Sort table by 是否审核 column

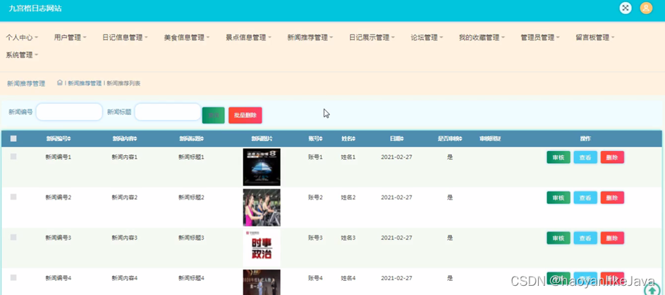coord(449,138)
